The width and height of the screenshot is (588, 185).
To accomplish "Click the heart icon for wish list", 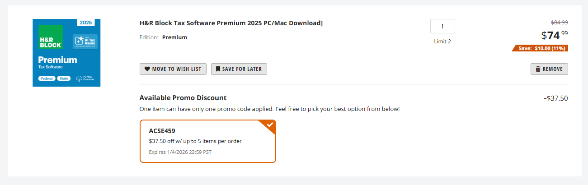I will coord(147,69).
